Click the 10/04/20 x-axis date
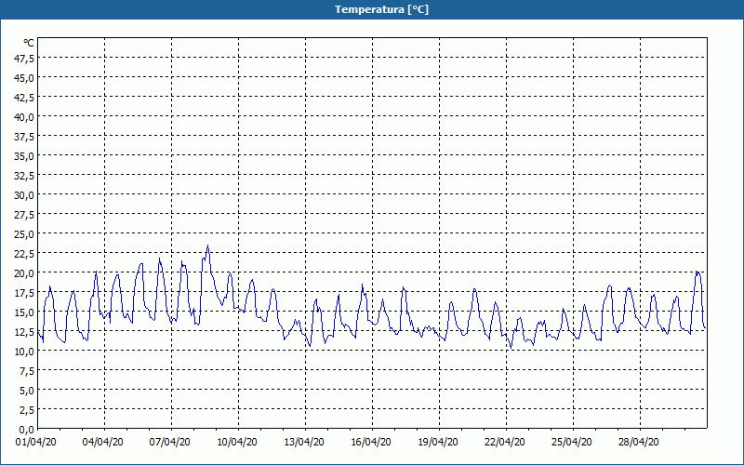Image resolution: width=744 pixels, height=465 pixels. click(237, 443)
